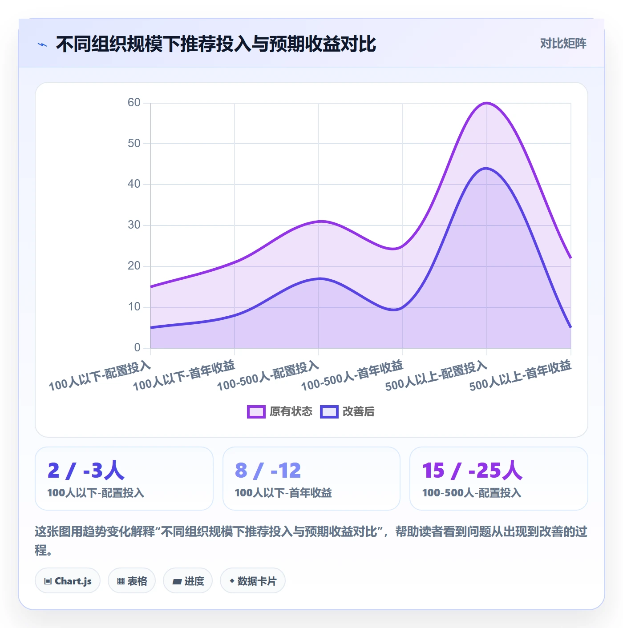Click the lightning bolt icon beside the title
This screenshot has width=623, height=628.
pos(42,44)
